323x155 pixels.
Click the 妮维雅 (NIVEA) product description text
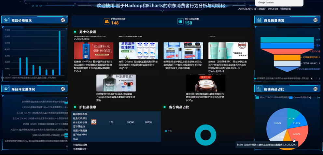pos(93,66)
